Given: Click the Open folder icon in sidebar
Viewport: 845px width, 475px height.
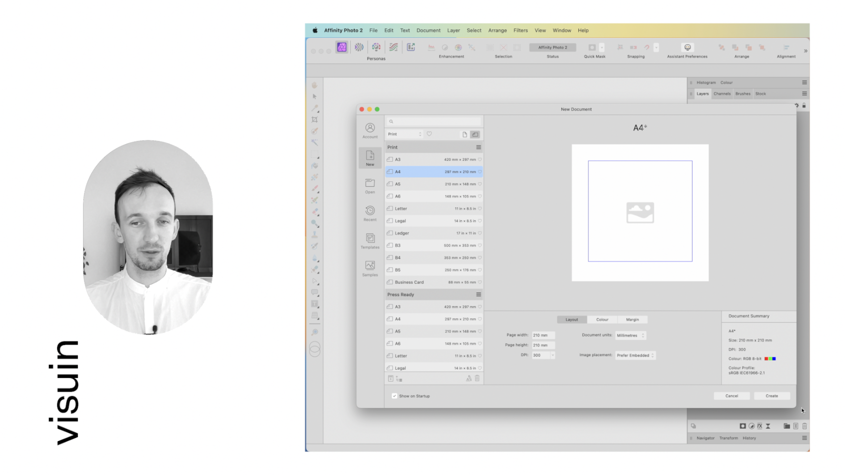Looking at the screenshot, I should (370, 185).
